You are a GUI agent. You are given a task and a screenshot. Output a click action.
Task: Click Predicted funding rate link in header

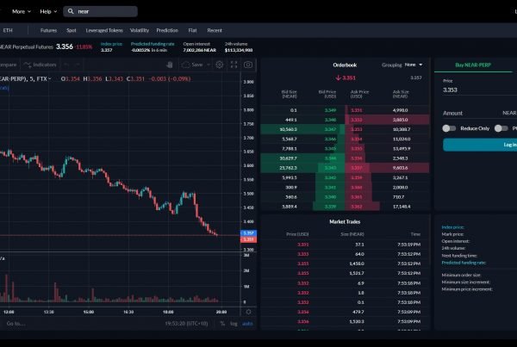[x=153, y=44]
